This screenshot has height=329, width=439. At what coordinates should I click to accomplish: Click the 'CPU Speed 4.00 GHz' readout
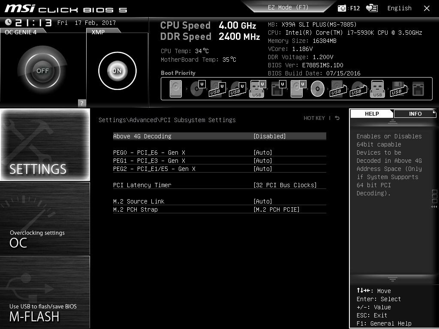tap(208, 25)
